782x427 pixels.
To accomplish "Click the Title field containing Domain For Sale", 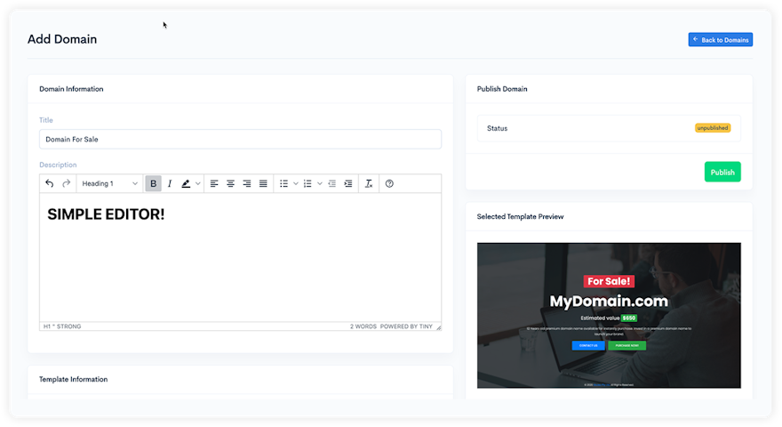I will click(x=240, y=139).
